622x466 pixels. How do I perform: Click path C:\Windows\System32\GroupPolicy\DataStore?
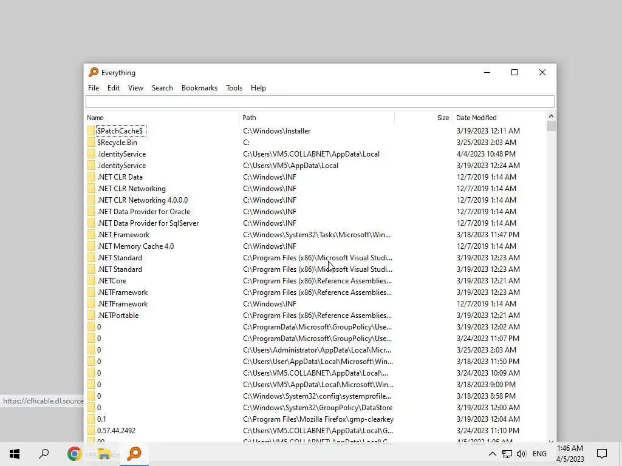[318, 407]
